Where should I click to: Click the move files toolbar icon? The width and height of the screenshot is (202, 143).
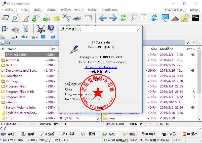coord(46,18)
